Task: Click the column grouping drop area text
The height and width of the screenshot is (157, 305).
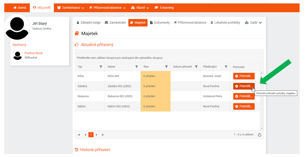Action: [120, 58]
